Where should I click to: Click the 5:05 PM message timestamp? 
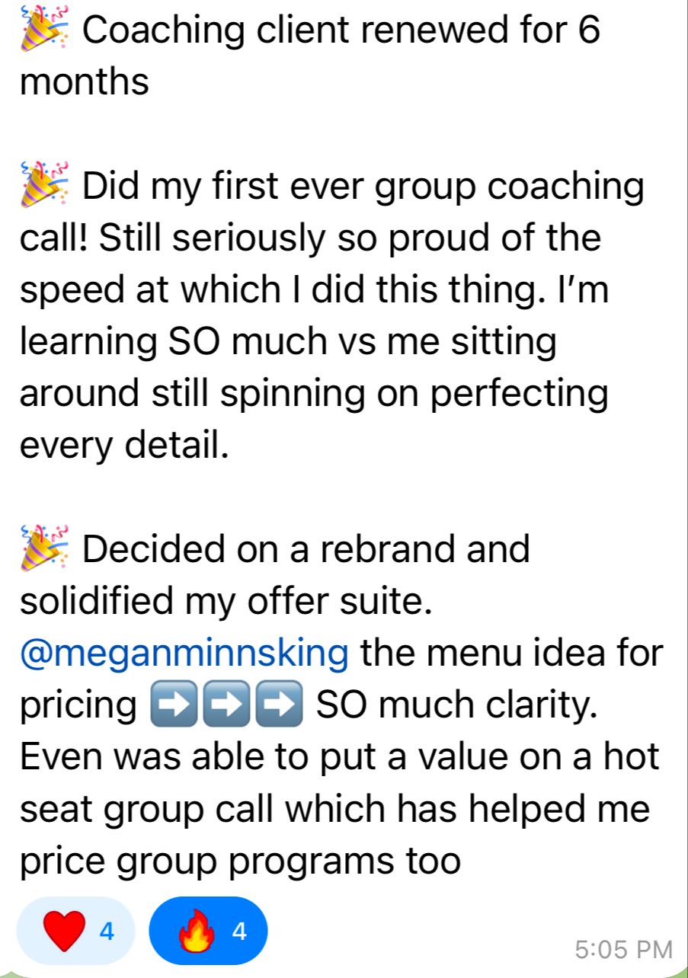pyautogui.click(x=624, y=949)
